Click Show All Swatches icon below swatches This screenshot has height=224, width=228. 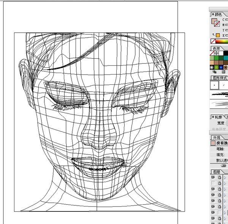click(214, 71)
